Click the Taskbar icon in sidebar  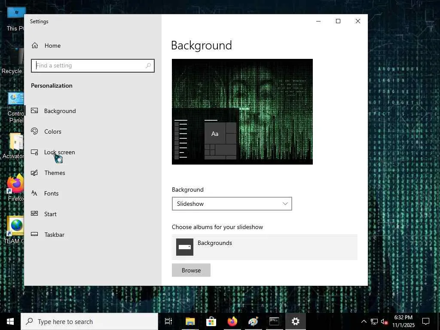point(34,234)
